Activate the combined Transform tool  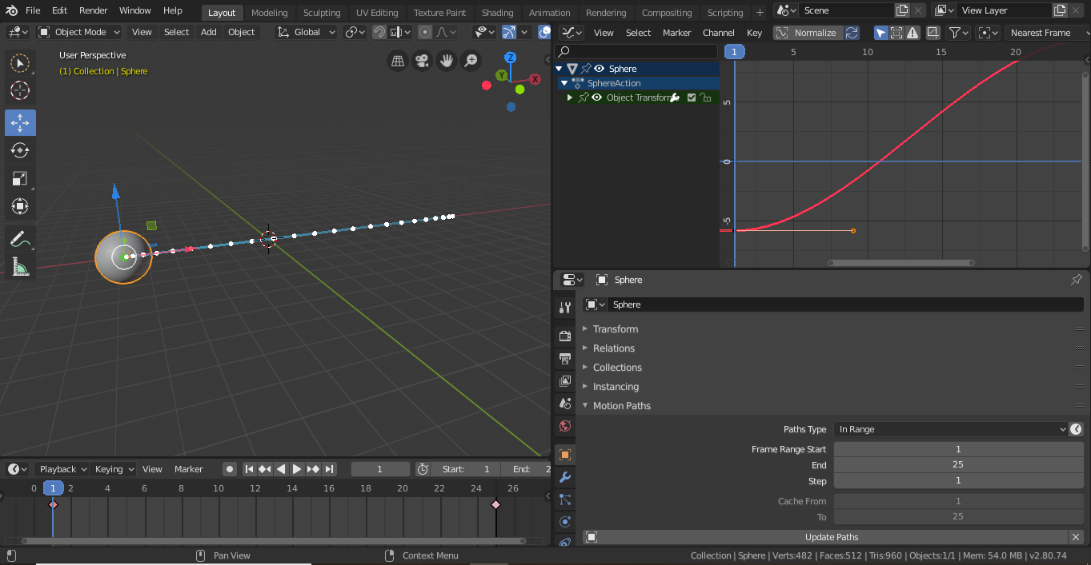click(20, 206)
